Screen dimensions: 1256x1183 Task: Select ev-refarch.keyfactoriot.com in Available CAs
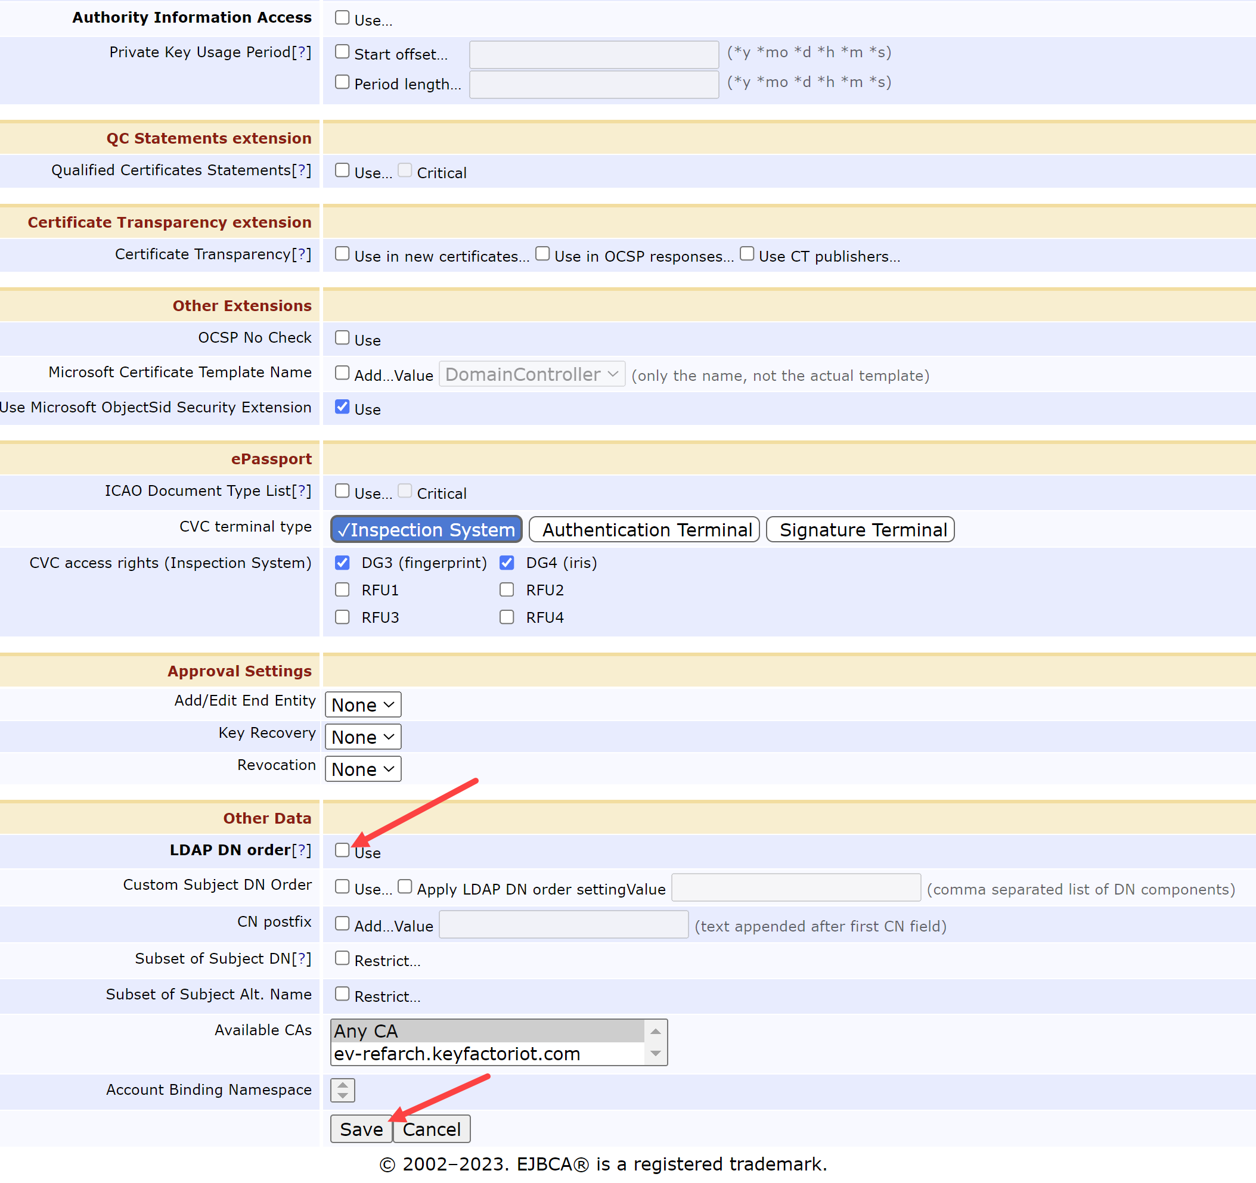pyautogui.click(x=456, y=1054)
